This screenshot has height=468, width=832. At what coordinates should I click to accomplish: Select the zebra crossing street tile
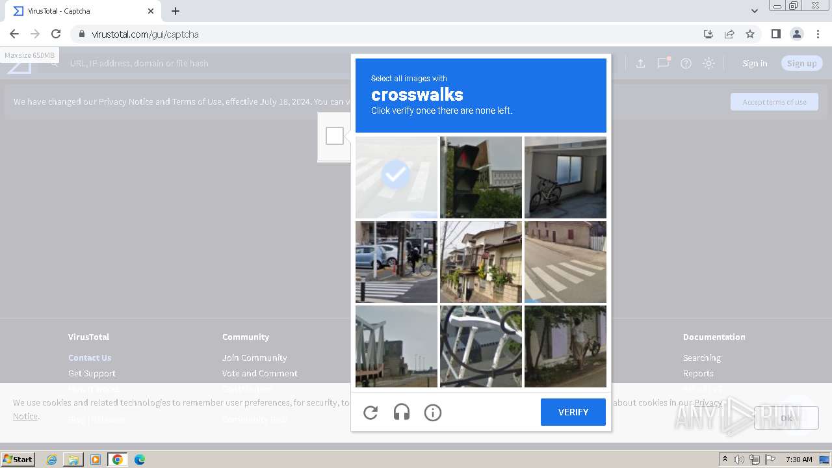565,262
